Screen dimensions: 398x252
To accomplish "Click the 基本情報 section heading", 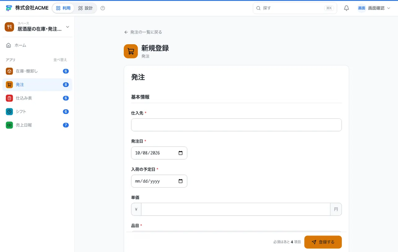I will click(x=140, y=97).
